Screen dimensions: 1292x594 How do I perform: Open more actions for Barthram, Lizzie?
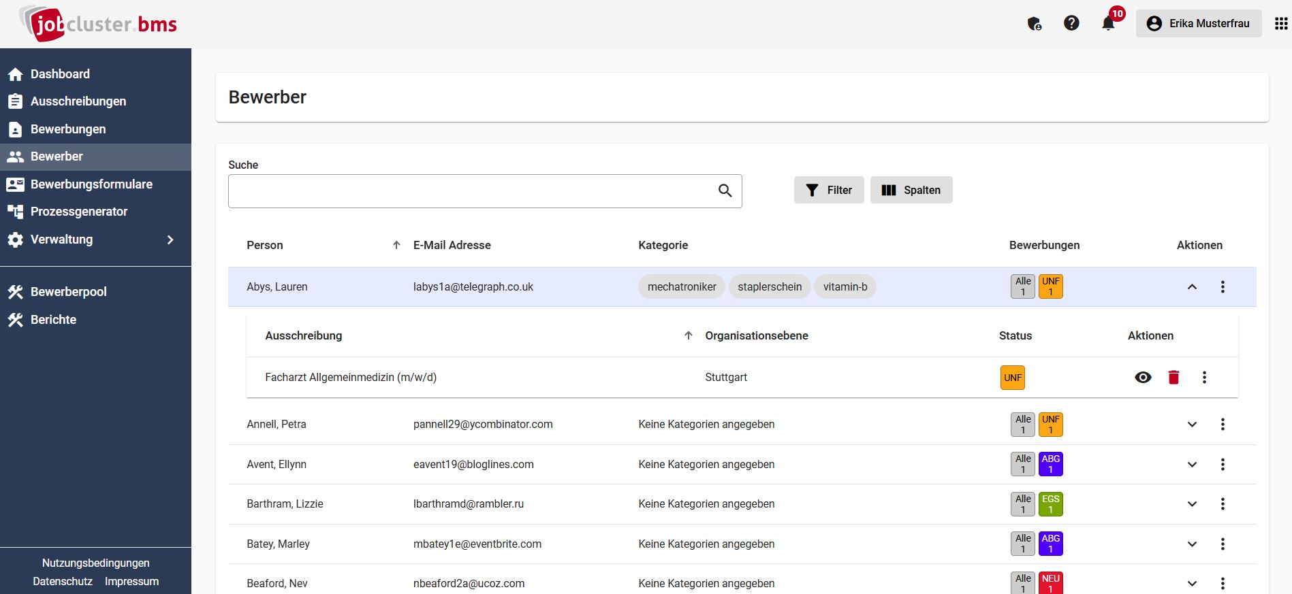coord(1223,504)
